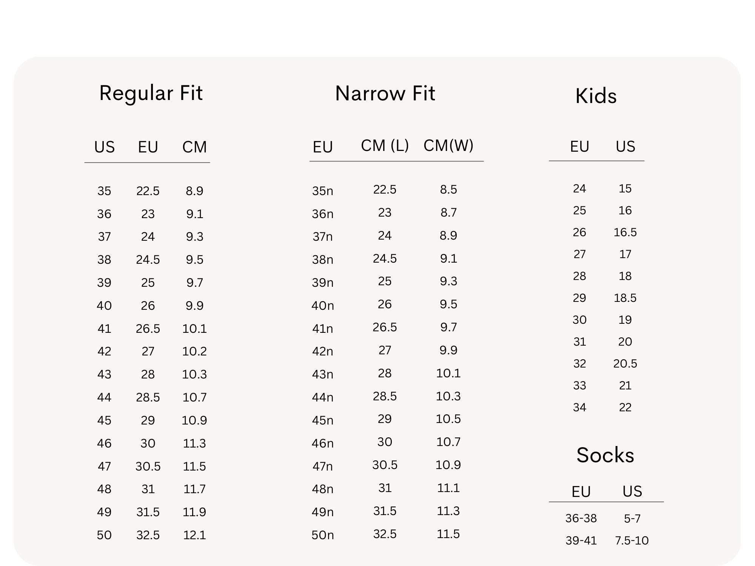Image resolution: width=755 pixels, height=566 pixels.
Task: Select Kids EU size 34
Action: tap(579, 408)
